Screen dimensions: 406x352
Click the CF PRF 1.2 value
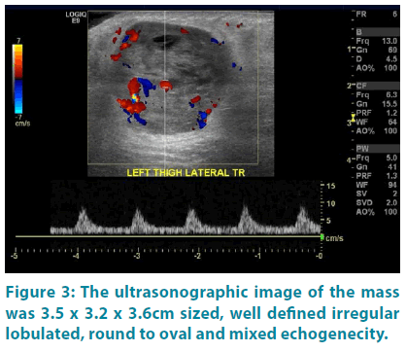[391, 113]
